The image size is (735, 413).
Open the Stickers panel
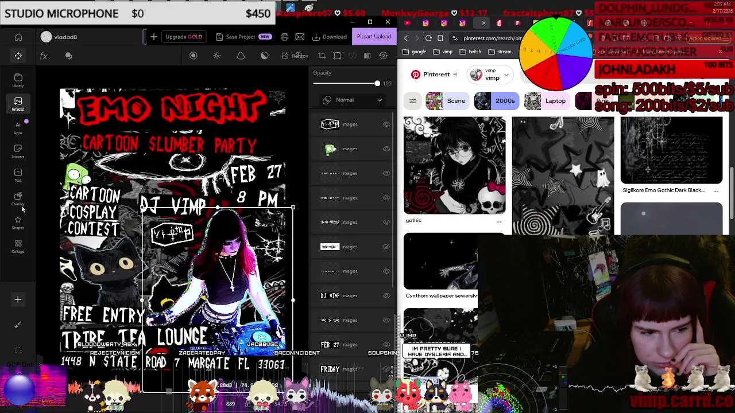18,151
